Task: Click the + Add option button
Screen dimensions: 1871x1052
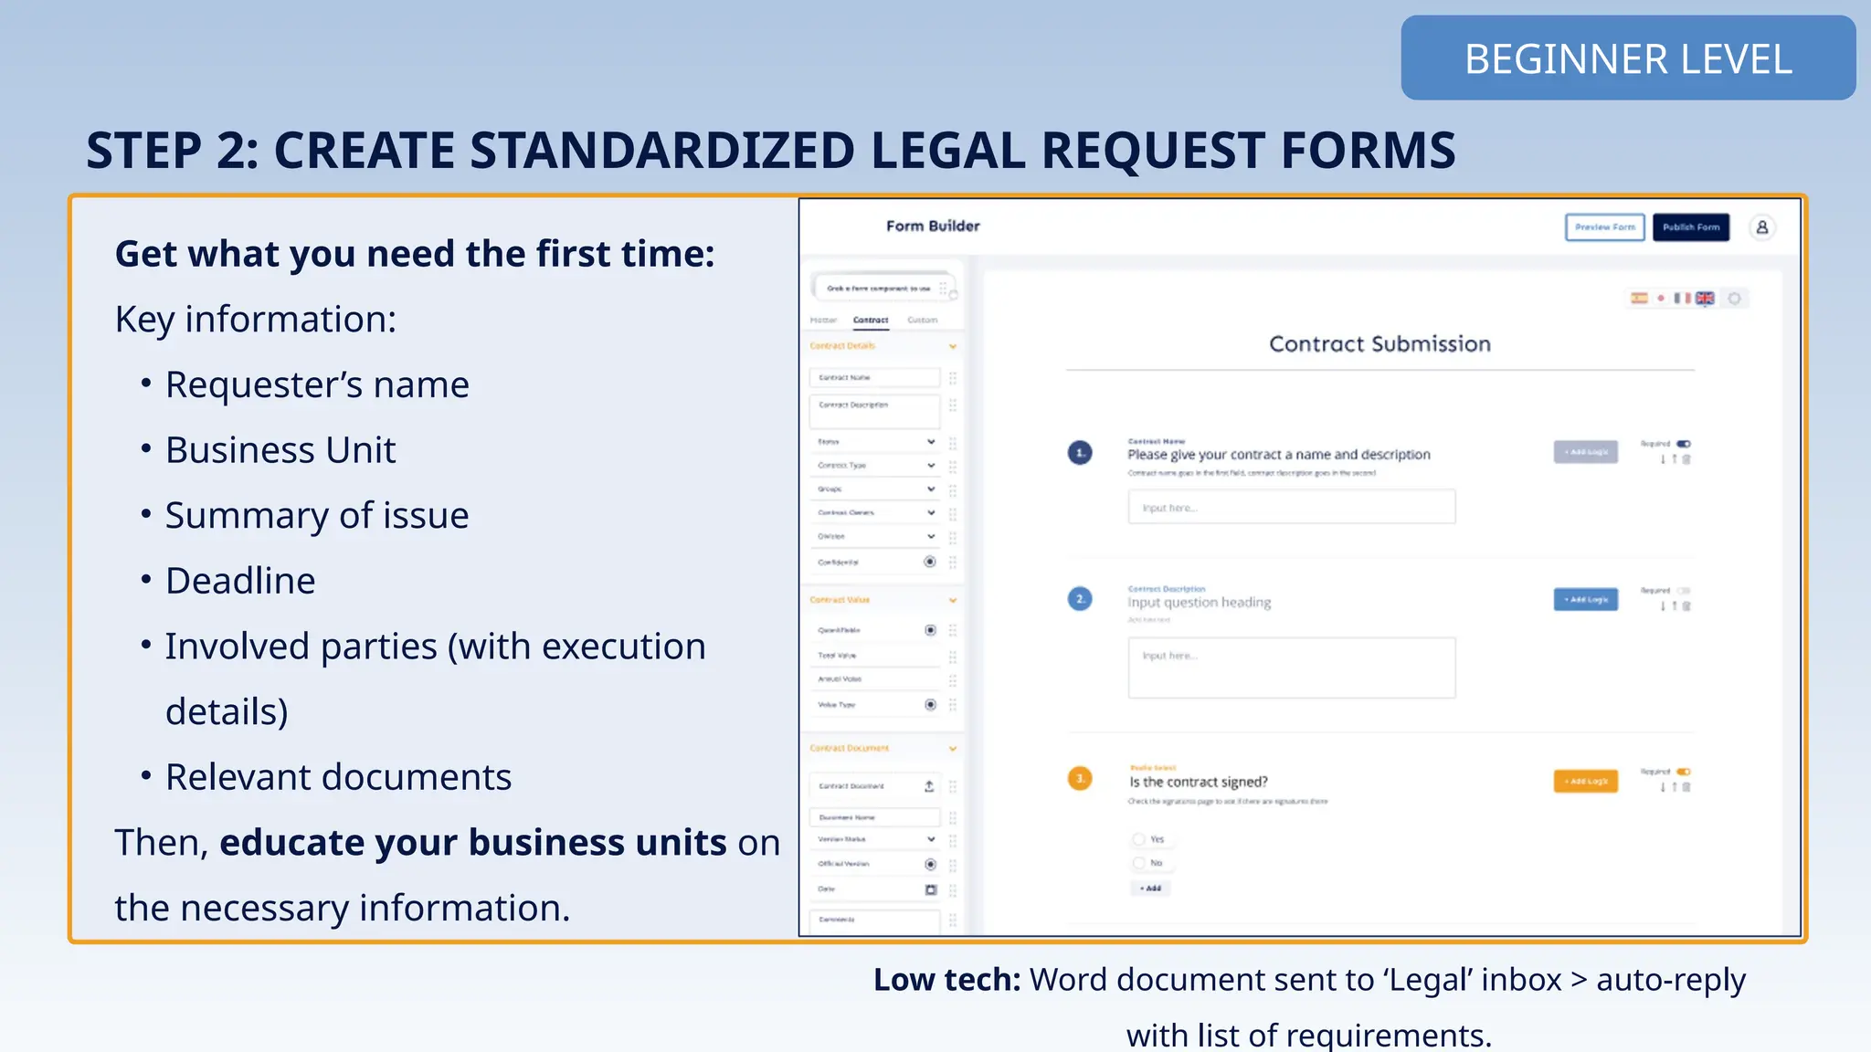Action: pos(1150,888)
